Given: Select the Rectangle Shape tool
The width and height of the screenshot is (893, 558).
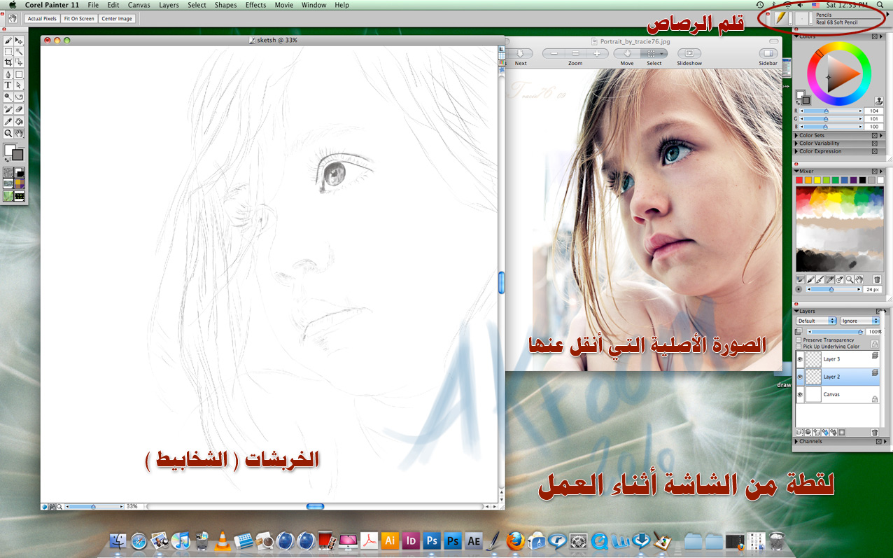Looking at the screenshot, I should click(x=19, y=74).
